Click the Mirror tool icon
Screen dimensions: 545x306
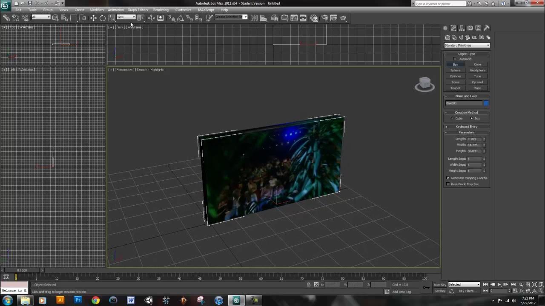click(254, 18)
